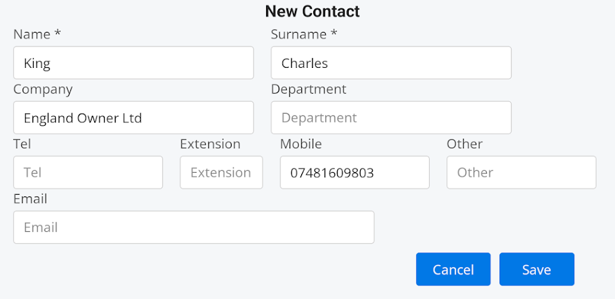Viewport: 615px width, 299px height.
Task: Click the Department label above its field
Action: [x=308, y=89]
